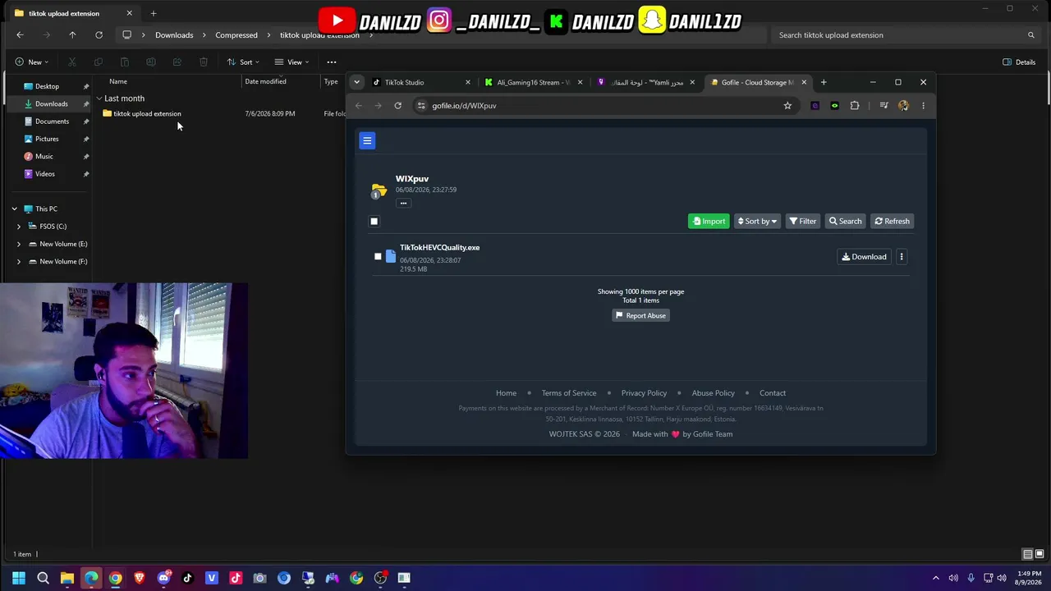Open Terms of Service link
The height and width of the screenshot is (591, 1051).
click(x=569, y=393)
